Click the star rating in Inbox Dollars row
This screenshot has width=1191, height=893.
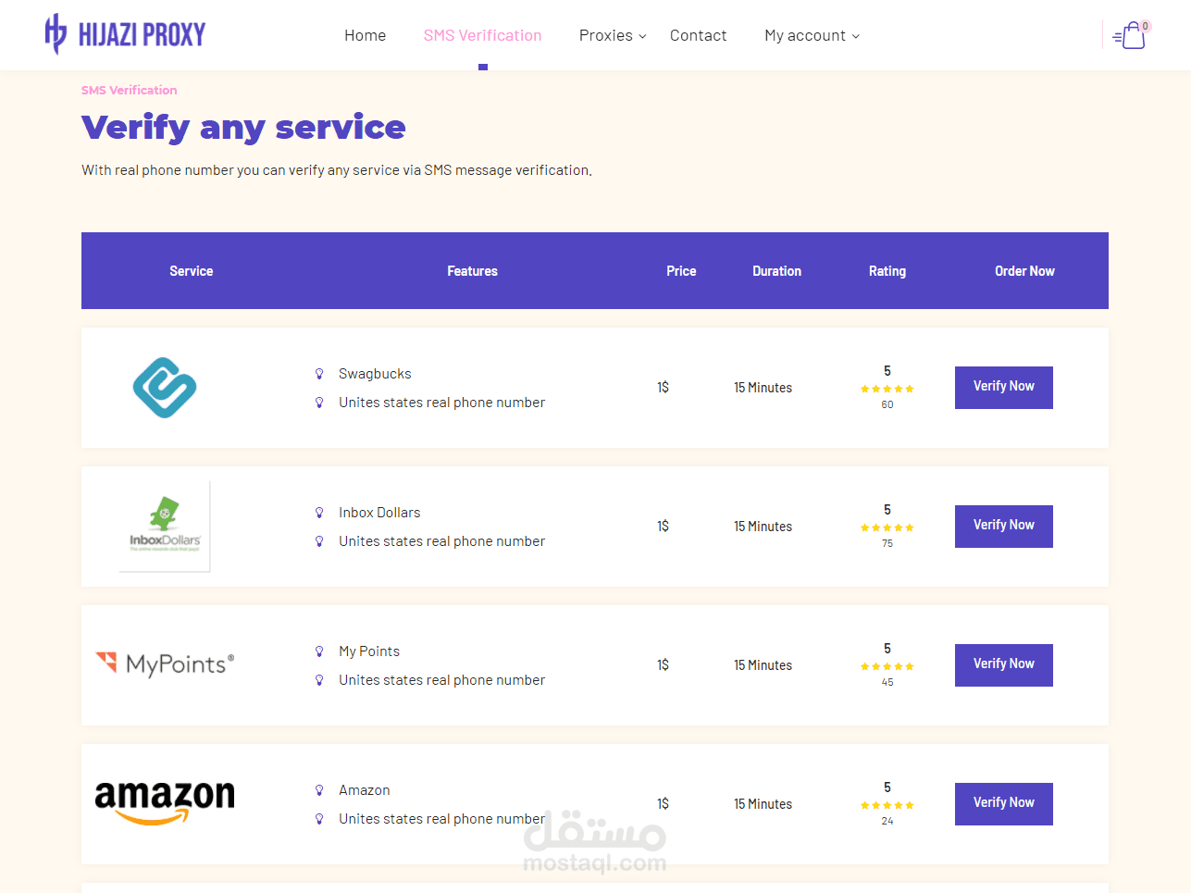tap(887, 528)
